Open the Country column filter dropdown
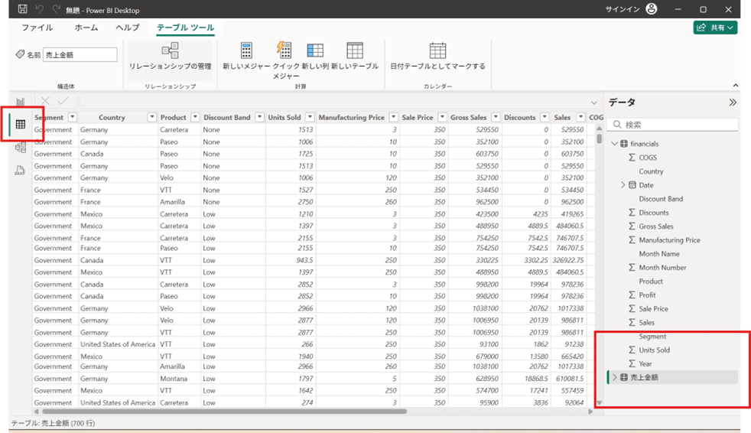 (x=152, y=117)
